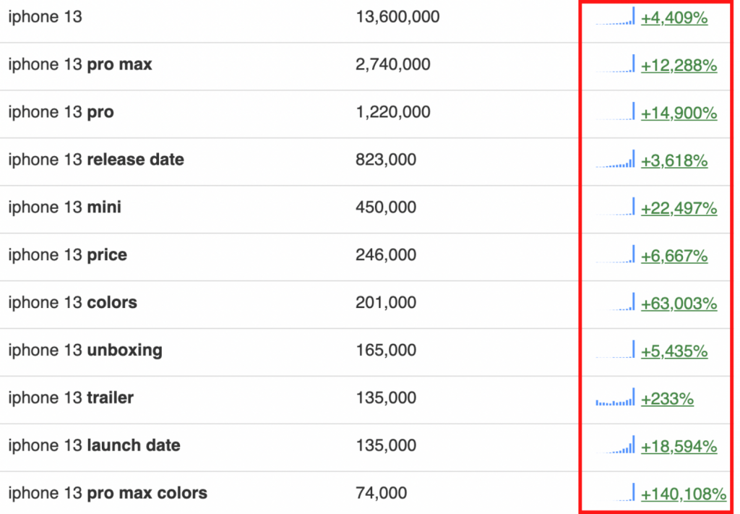Image resolution: width=740 pixels, height=514 pixels.
Task: Click the trend sparkline beside +3,618%
Action: pyautogui.click(x=616, y=159)
